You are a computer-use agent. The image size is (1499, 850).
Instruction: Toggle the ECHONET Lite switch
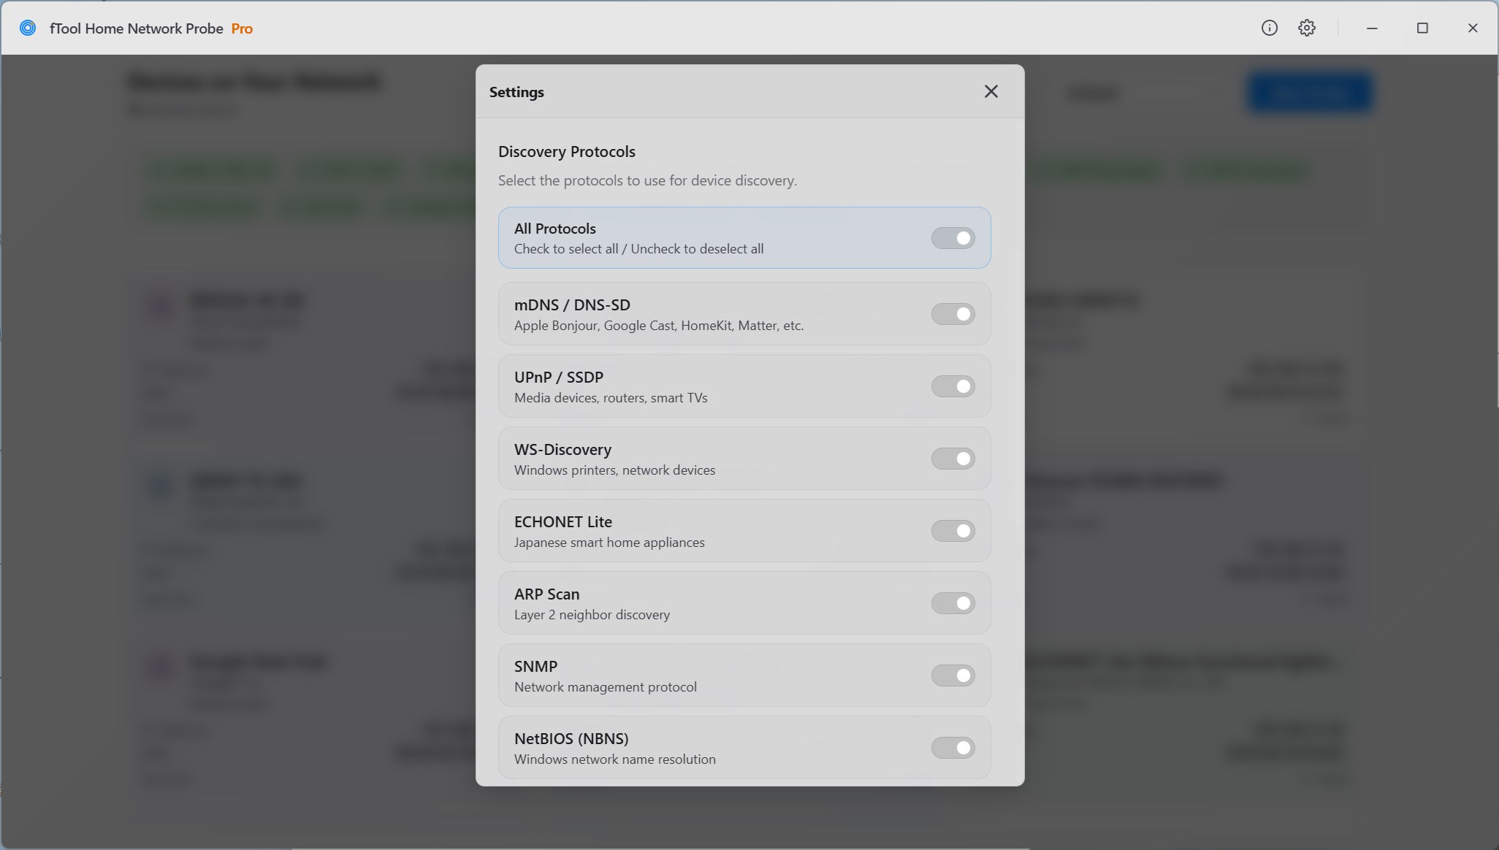click(953, 531)
